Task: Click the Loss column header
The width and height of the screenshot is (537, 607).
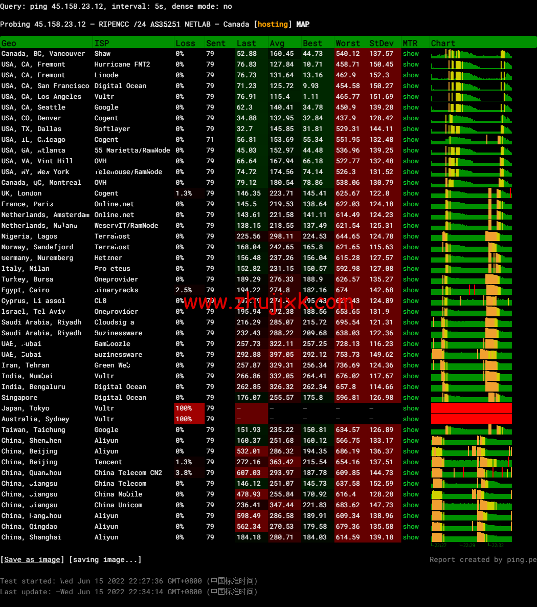Action: [185, 43]
